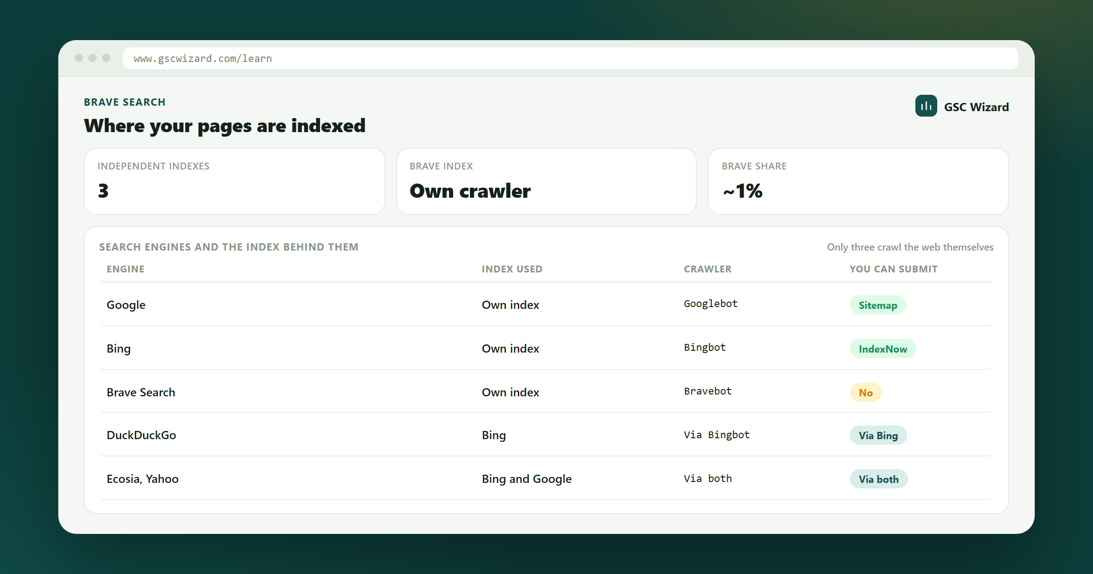Click the Bravebot crawler cell

pos(708,391)
